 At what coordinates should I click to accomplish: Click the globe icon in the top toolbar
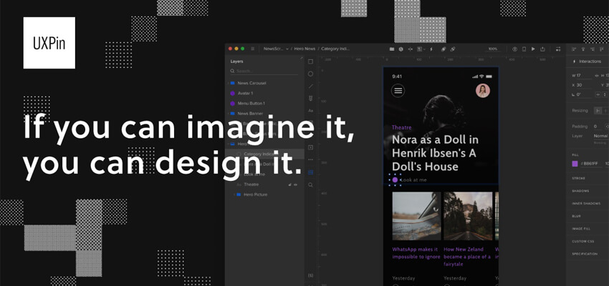401,49
